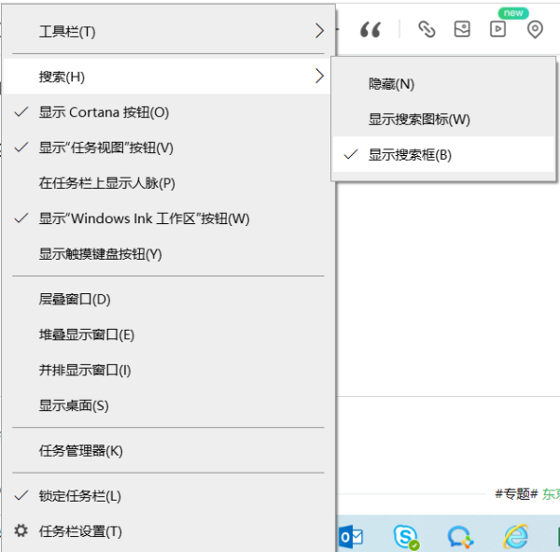Image resolution: width=560 pixels, height=552 pixels.
Task: Select 显示搜索框(B) in the submenu
Action: click(x=443, y=155)
